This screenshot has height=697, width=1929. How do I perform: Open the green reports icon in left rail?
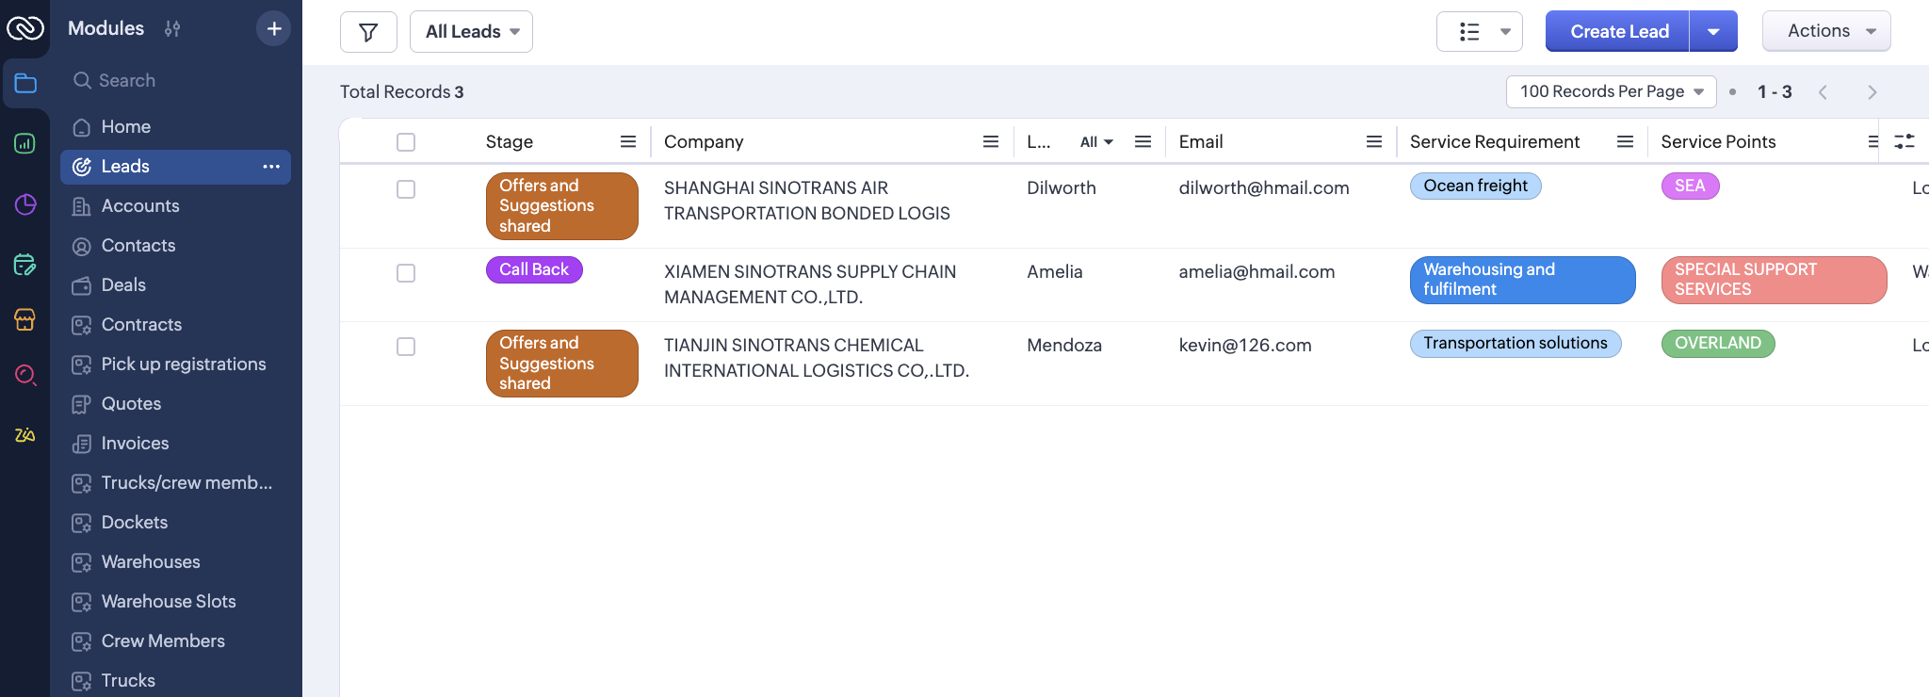[x=25, y=143]
